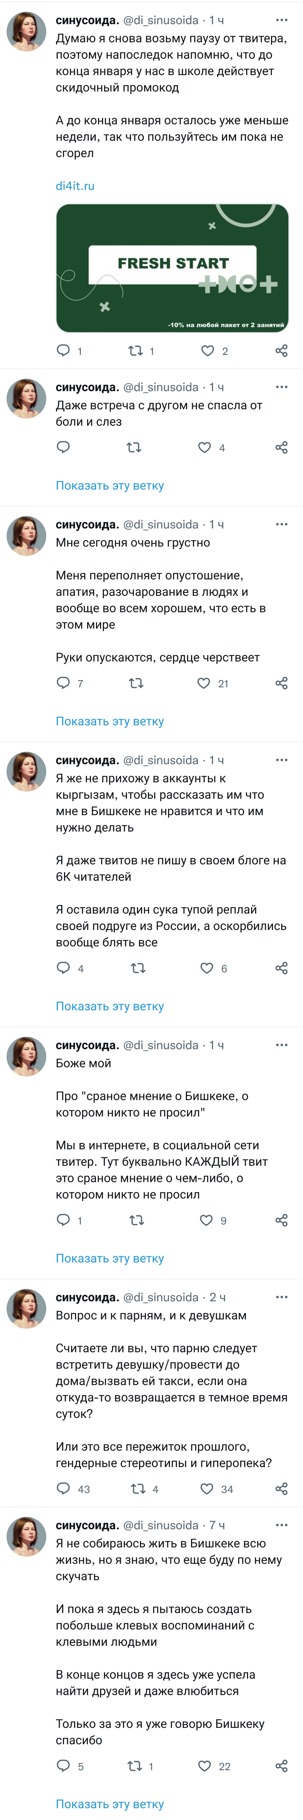Reply to the "Вопрос и к парням" tweet
This screenshot has height=1820, width=303.
(x=63, y=1489)
